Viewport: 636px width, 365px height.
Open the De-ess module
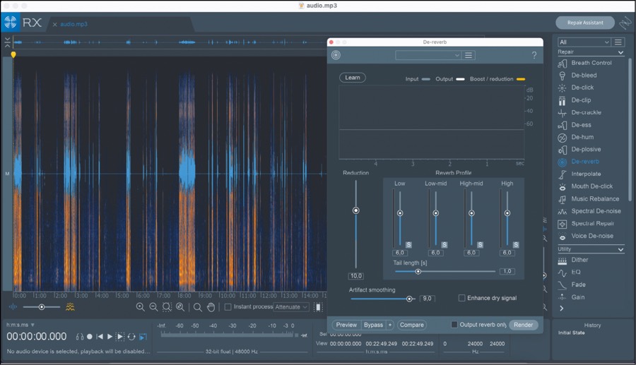click(575, 125)
